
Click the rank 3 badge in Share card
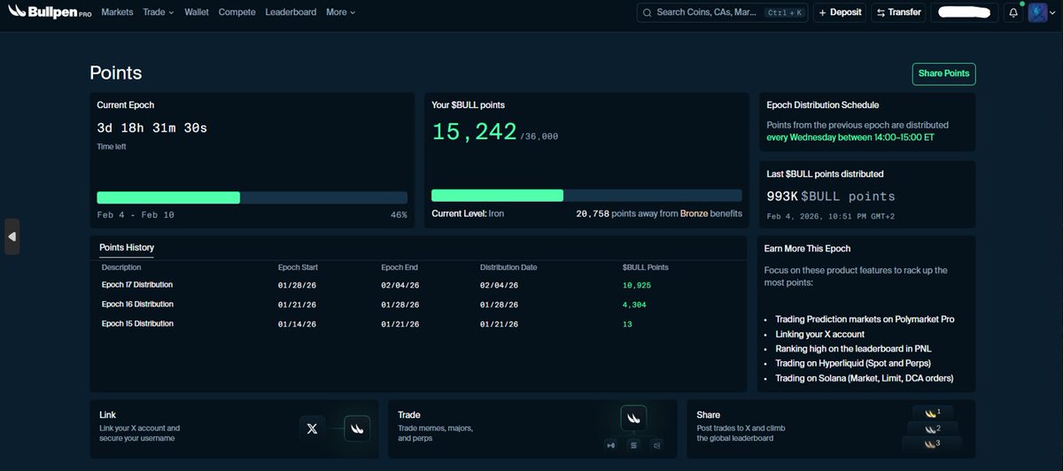tap(932, 444)
